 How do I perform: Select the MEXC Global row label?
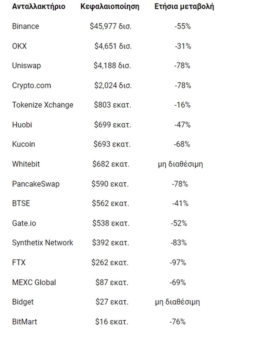(34, 282)
